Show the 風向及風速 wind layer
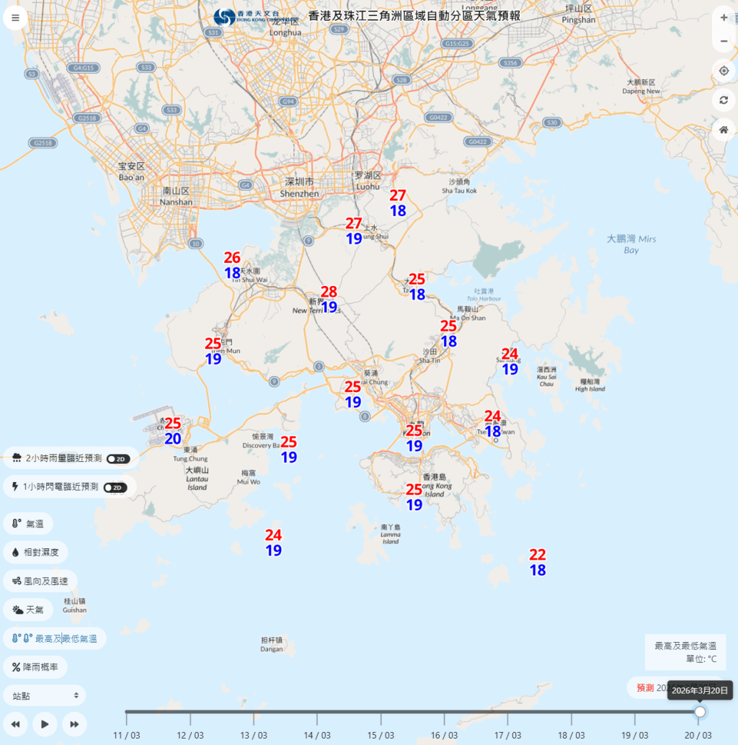This screenshot has width=738, height=745. (37, 580)
